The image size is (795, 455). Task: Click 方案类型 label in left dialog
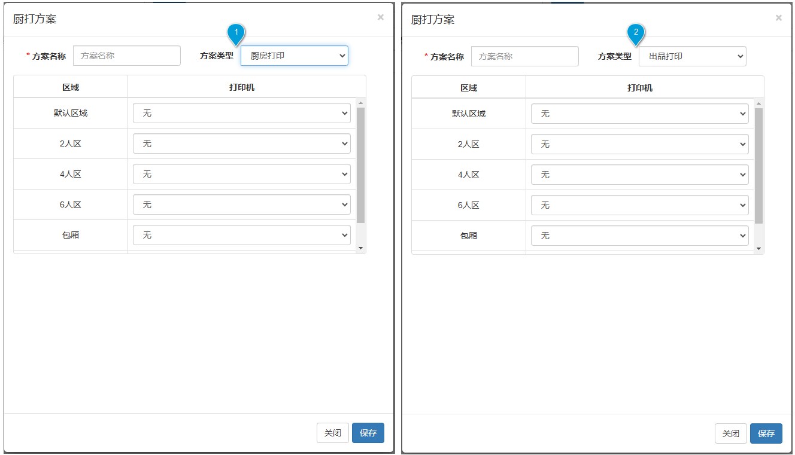[x=217, y=56]
